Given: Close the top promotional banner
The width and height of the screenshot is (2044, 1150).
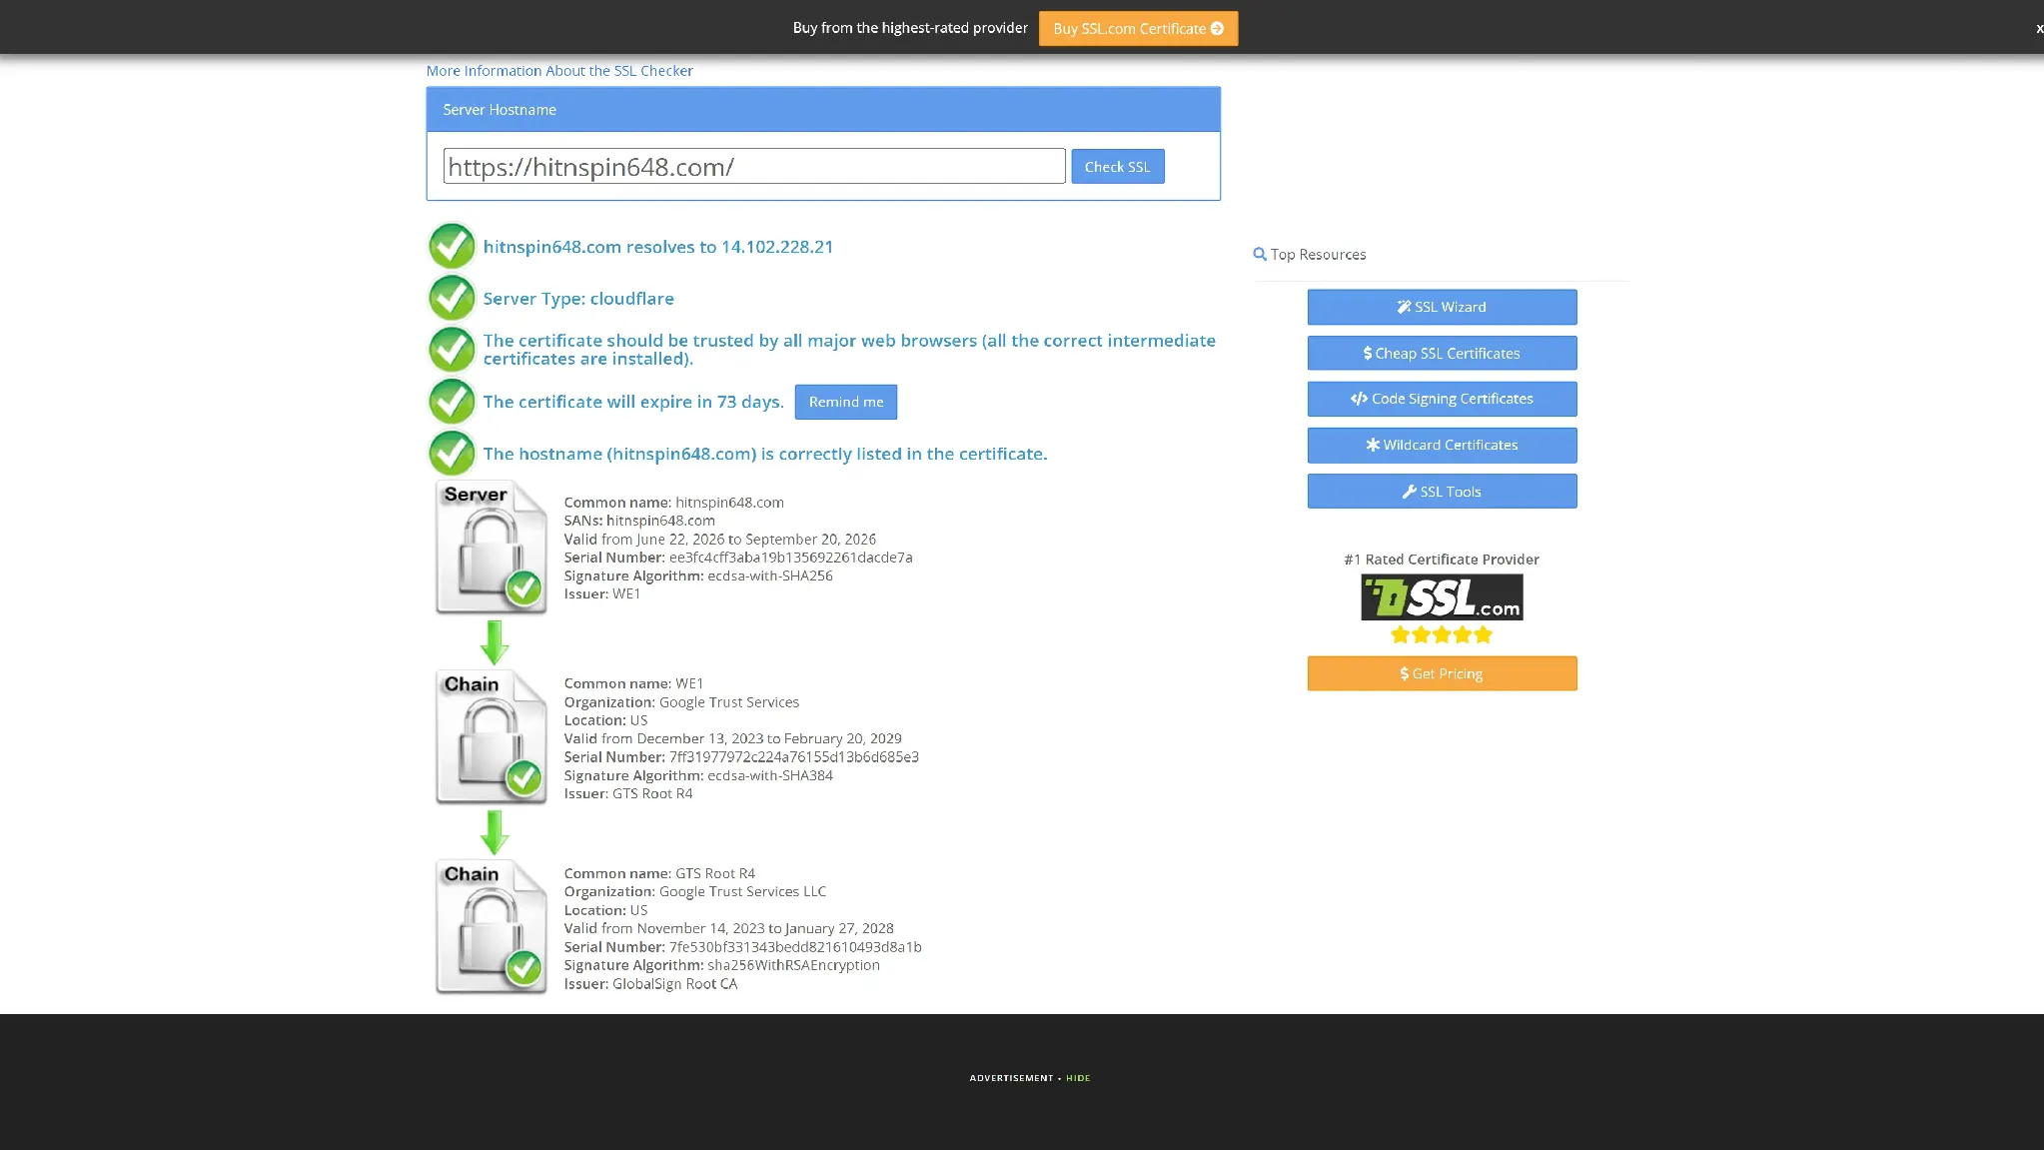Looking at the screenshot, I should click(x=2038, y=28).
